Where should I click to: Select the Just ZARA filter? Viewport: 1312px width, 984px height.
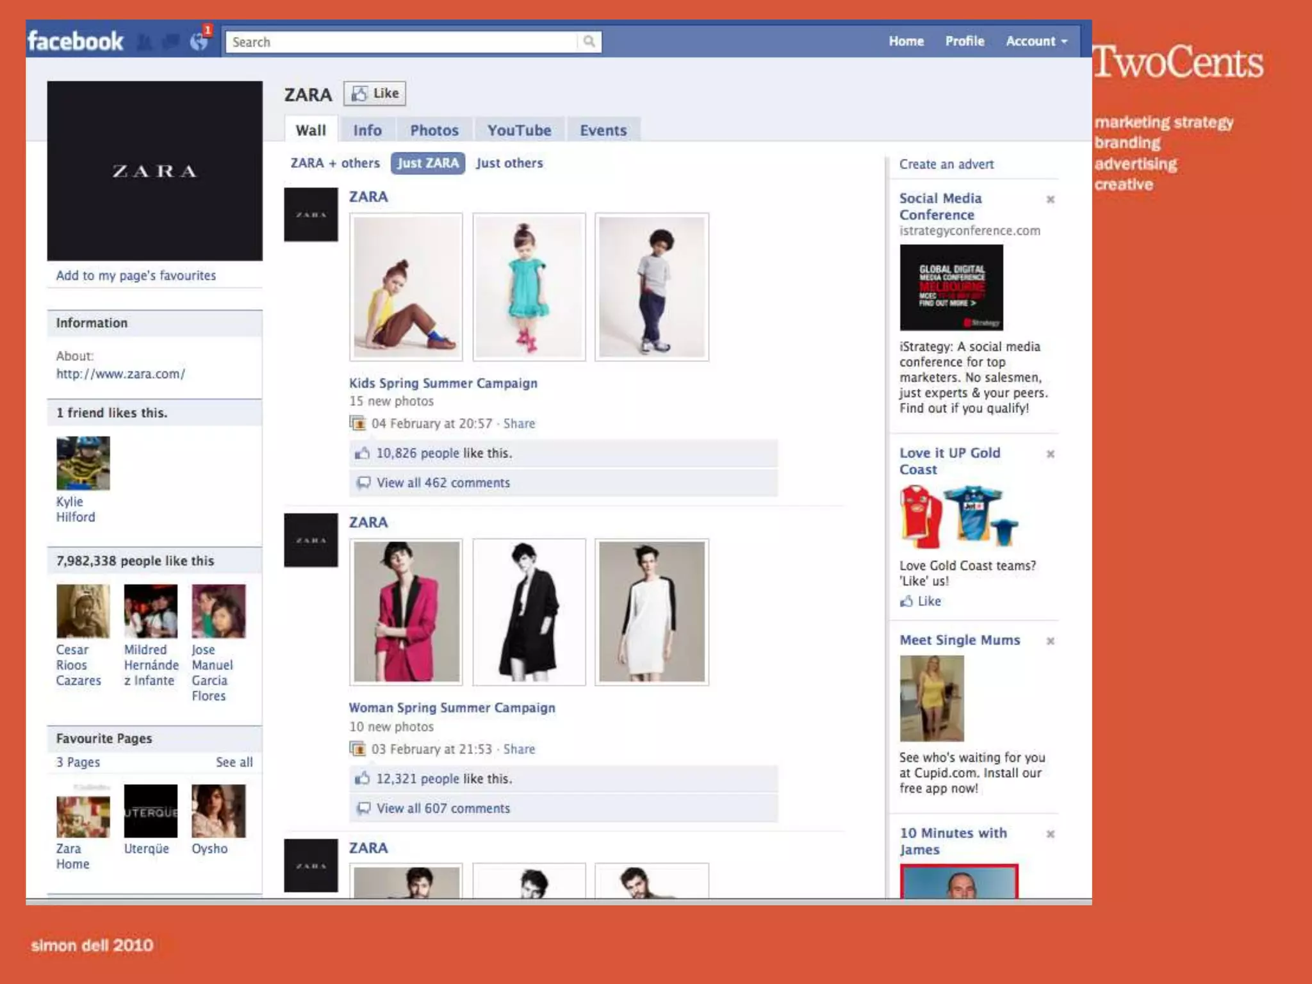tap(427, 163)
